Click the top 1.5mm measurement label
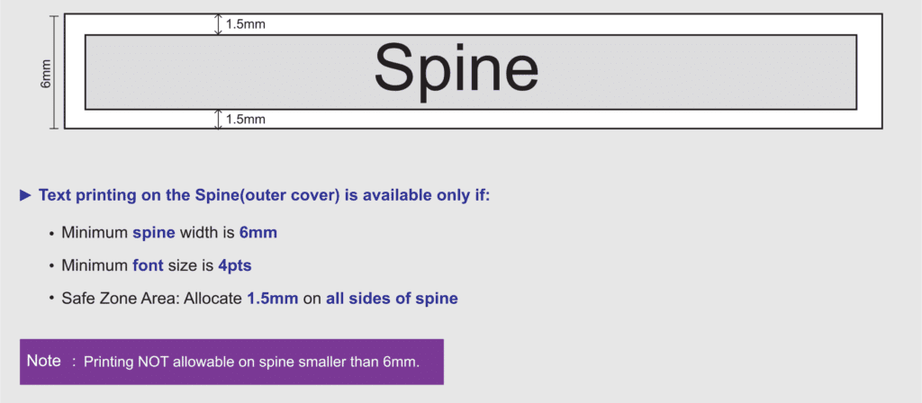Image resolution: width=922 pixels, height=403 pixels. (x=245, y=24)
